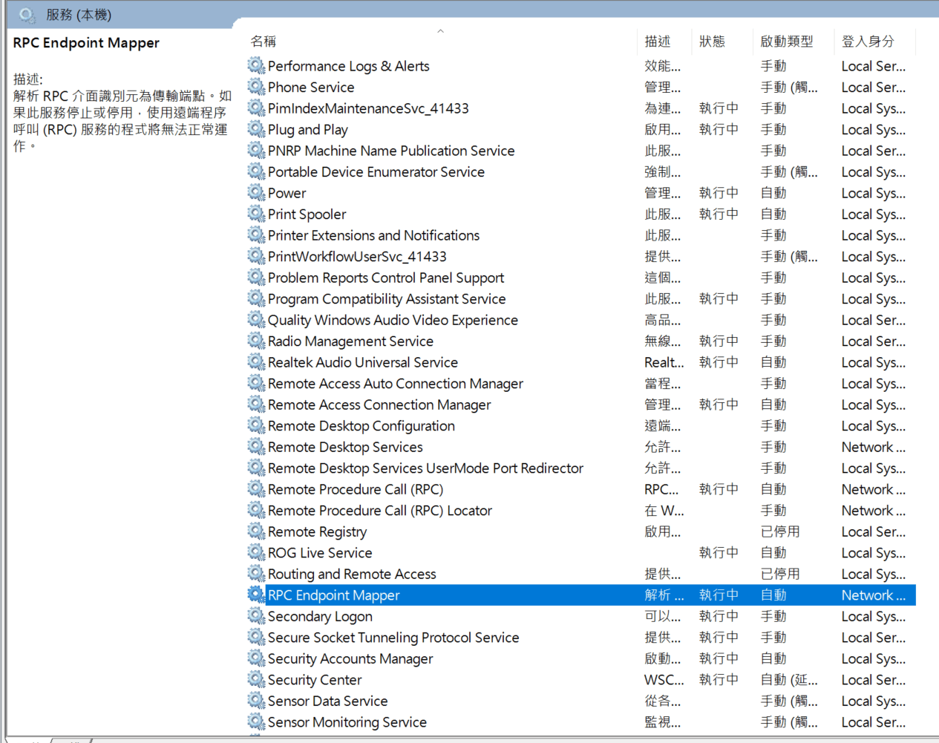Select the Secondary Logon service row

pos(445,616)
